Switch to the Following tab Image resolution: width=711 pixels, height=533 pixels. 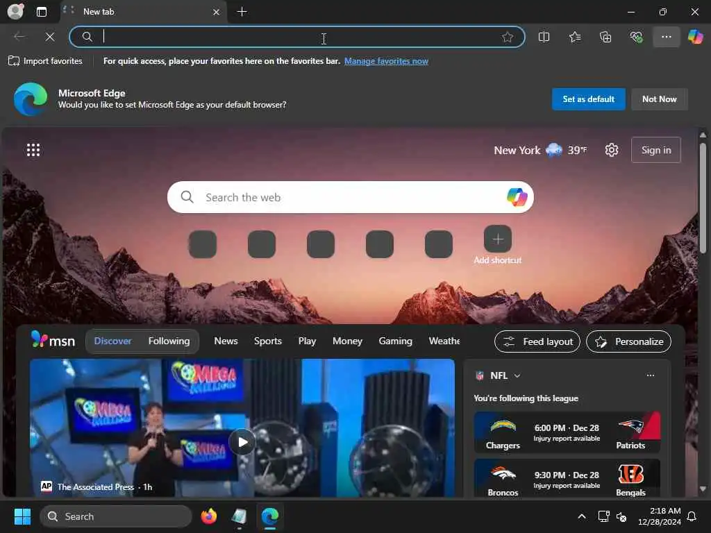coord(169,341)
